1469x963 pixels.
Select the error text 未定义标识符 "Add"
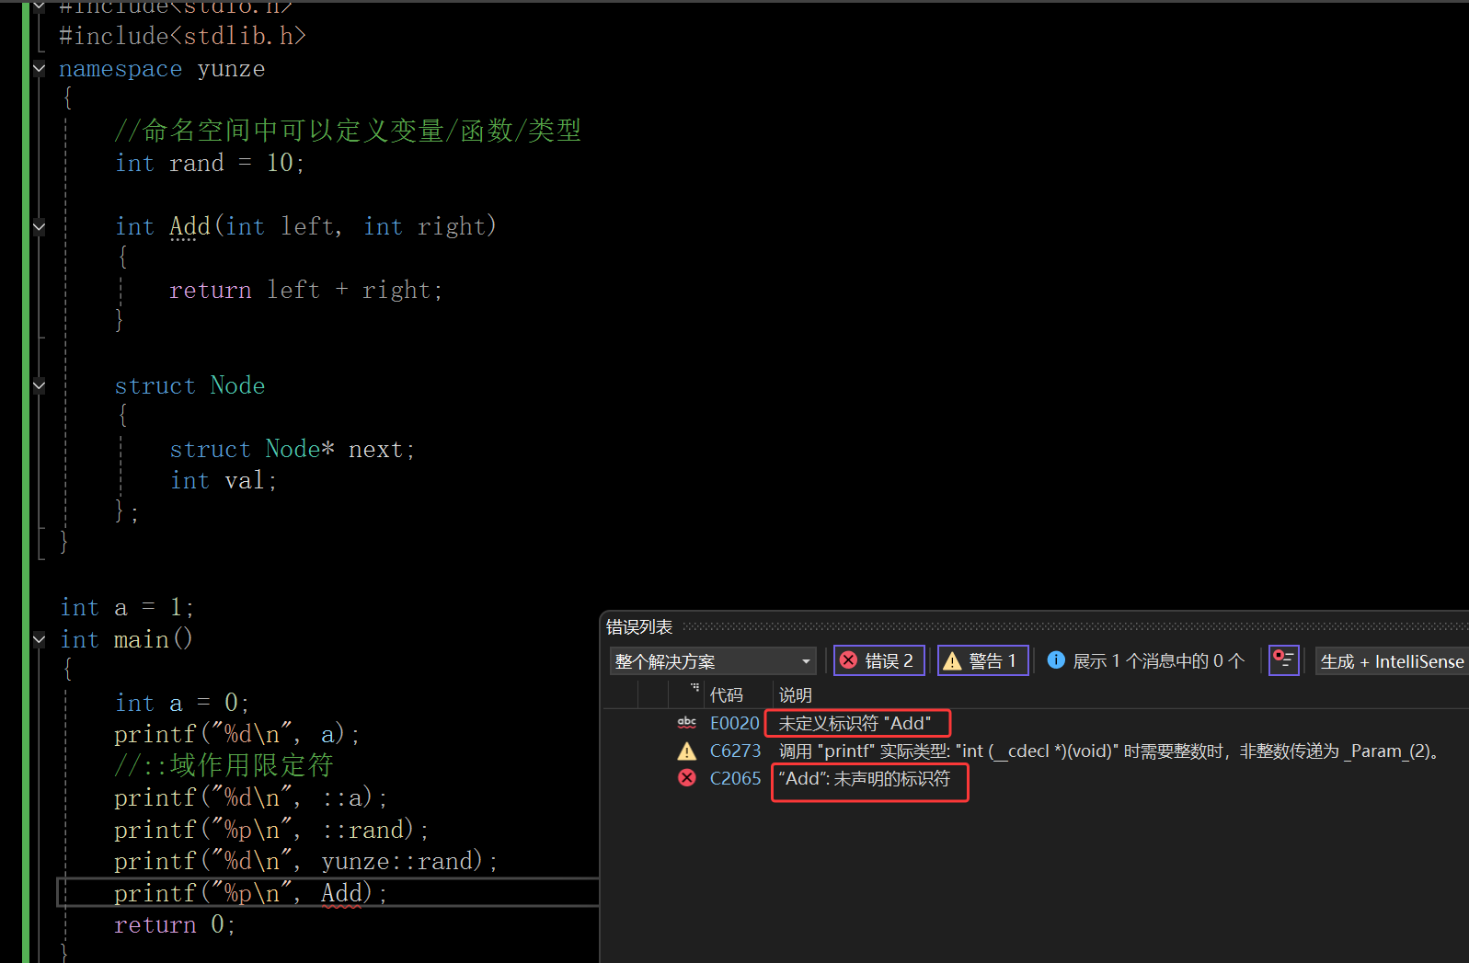pyautogui.click(x=855, y=724)
